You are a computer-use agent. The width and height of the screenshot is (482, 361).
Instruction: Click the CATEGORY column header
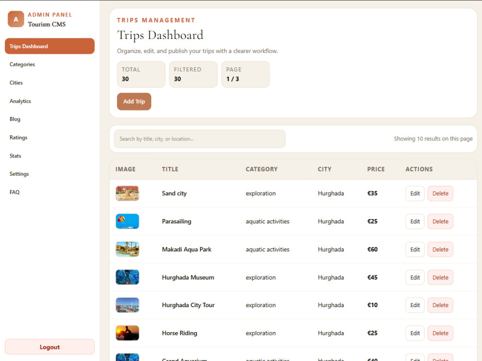pos(262,169)
